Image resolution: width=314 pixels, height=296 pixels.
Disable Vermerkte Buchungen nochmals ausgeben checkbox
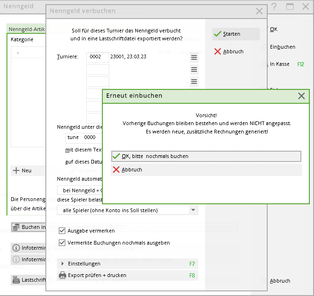62,242
